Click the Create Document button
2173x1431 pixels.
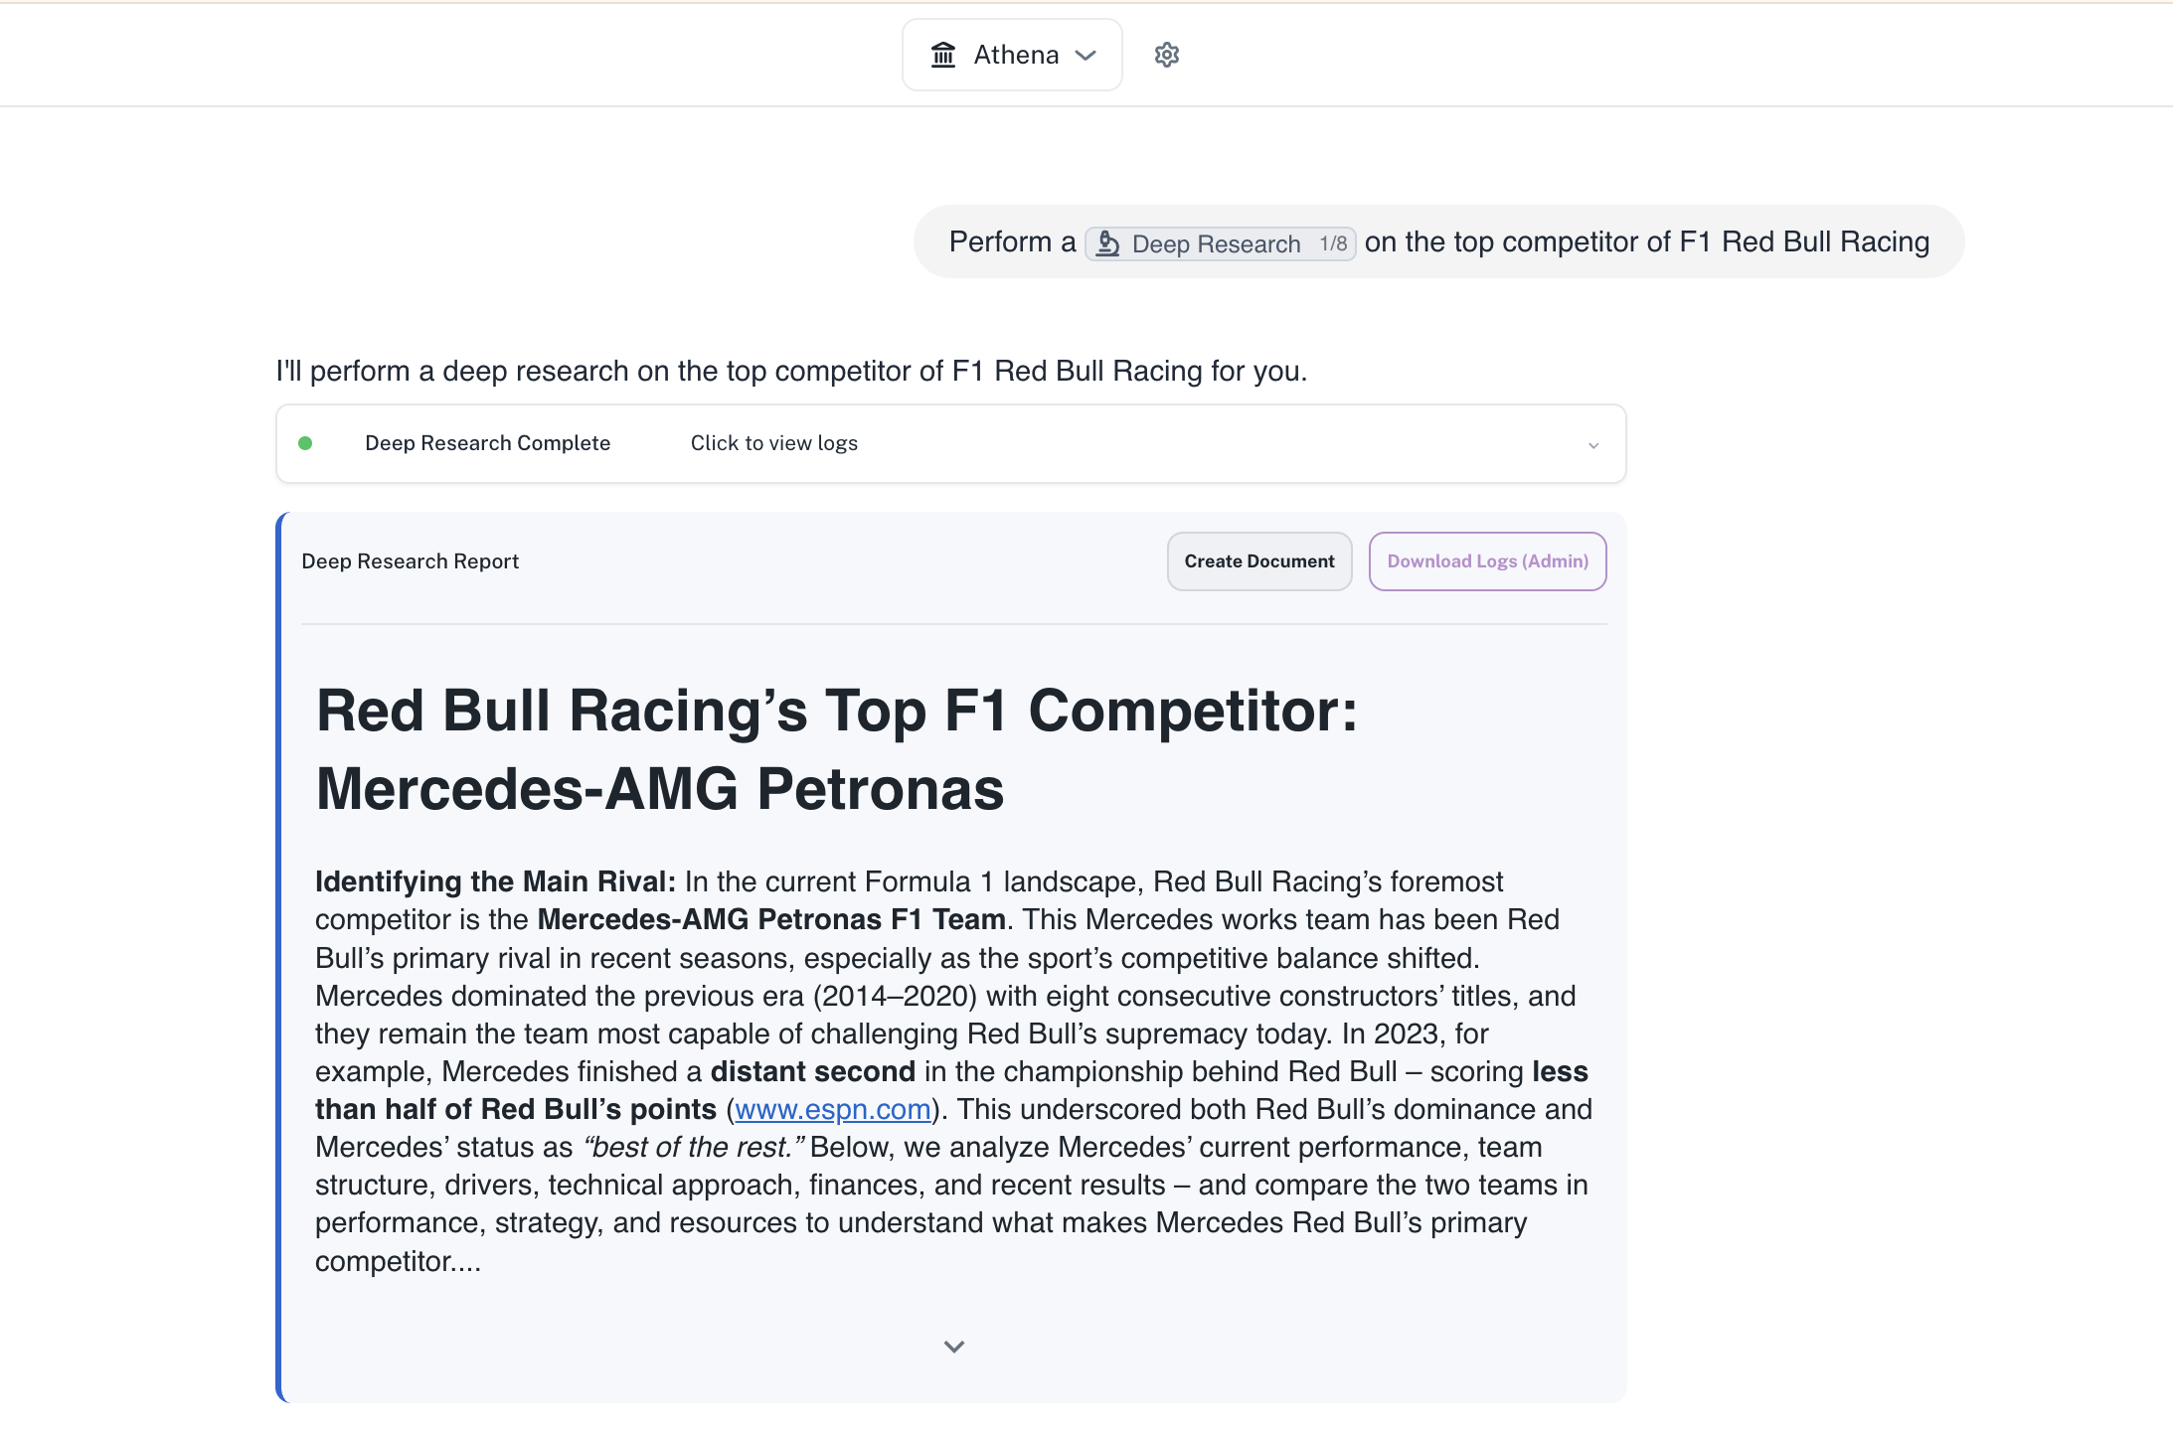click(1258, 561)
